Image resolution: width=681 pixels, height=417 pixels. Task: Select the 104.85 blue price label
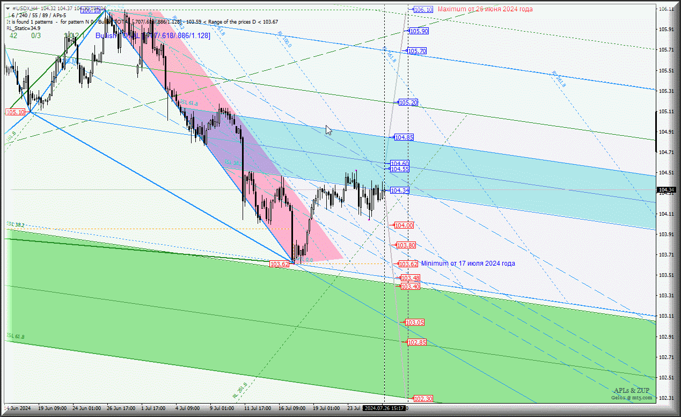[404, 137]
